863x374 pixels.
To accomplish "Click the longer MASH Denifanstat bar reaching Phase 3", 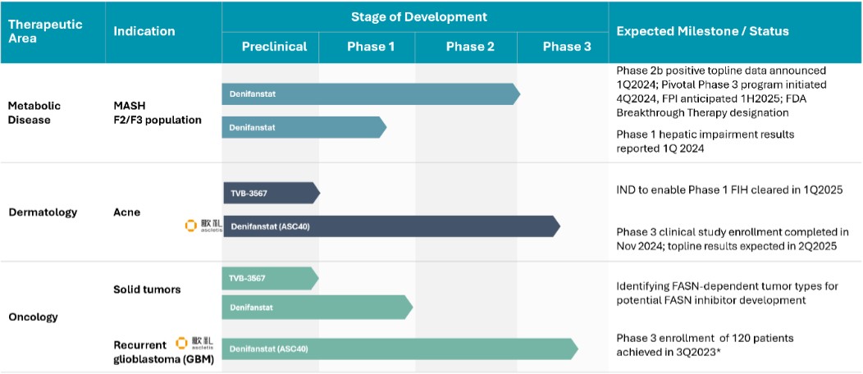I will pos(369,94).
